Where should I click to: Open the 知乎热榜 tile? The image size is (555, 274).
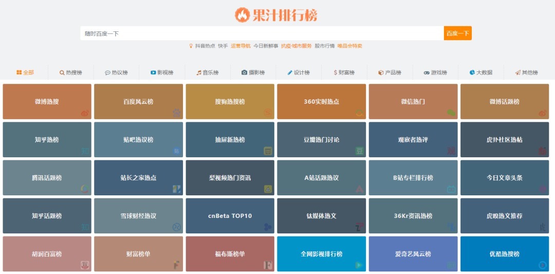coord(47,140)
